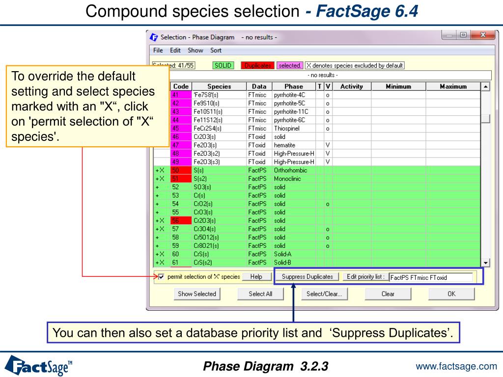Confirm with the OK button
Image resolution: width=503 pixels, height=377 pixels.
point(451,294)
